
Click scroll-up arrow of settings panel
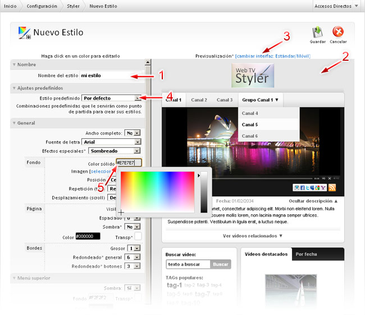coord(148,62)
